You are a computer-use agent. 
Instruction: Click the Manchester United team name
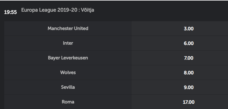(68, 29)
